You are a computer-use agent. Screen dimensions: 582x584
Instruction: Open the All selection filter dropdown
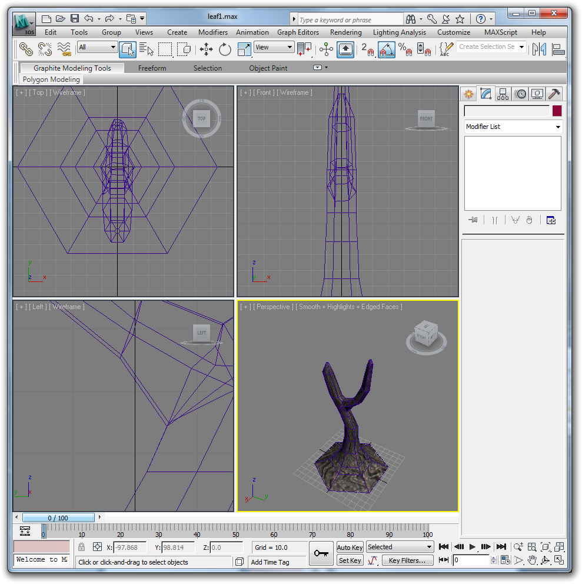click(97, 47)
